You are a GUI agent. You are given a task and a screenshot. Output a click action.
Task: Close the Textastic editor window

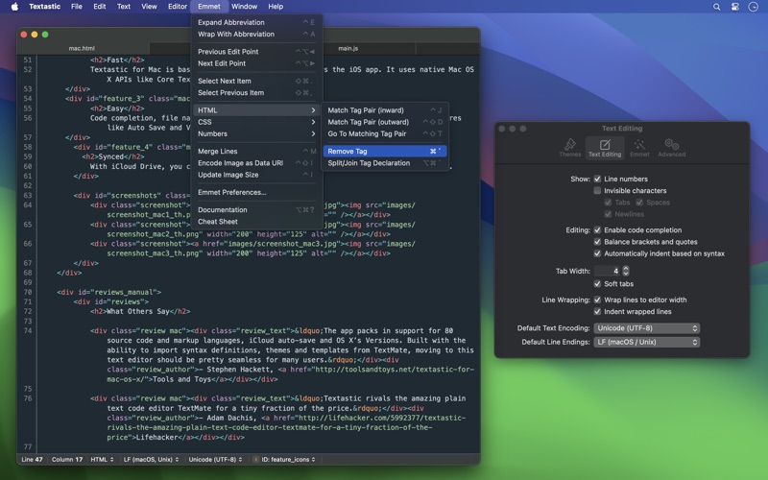tap(23, 35)
